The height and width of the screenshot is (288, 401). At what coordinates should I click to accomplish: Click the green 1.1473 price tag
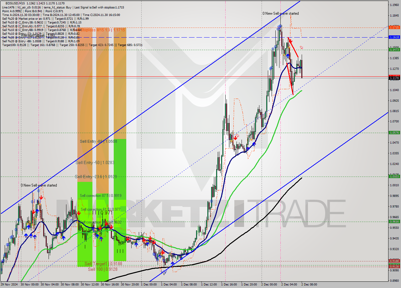tap(394, 50)
